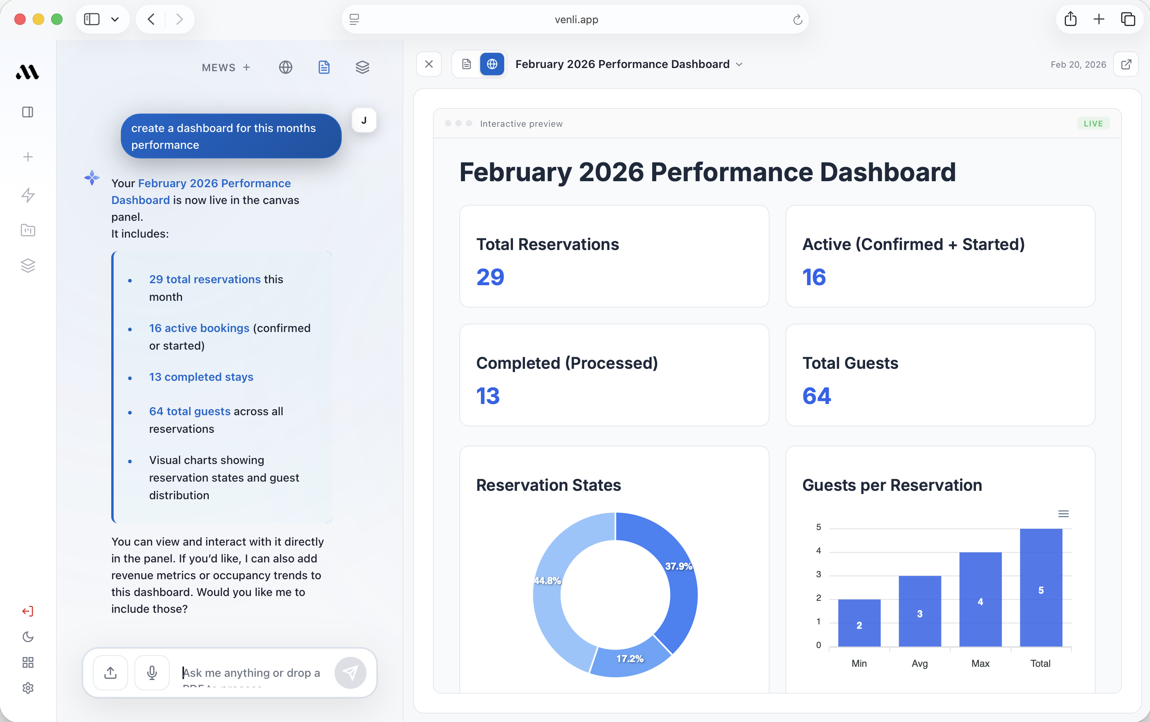Screen dimensions: 1150x722
Task: Send the chat message with the send button
Action: pyautogui.click(x=351, y=672)
